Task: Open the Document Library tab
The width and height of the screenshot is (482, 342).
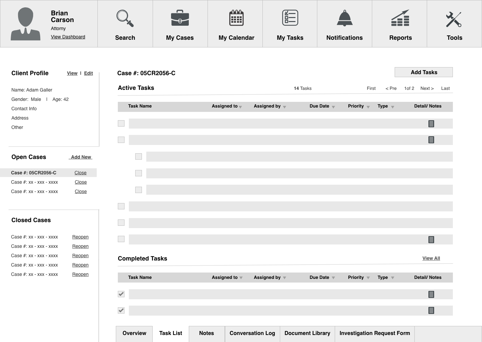Action: point(307,334)
